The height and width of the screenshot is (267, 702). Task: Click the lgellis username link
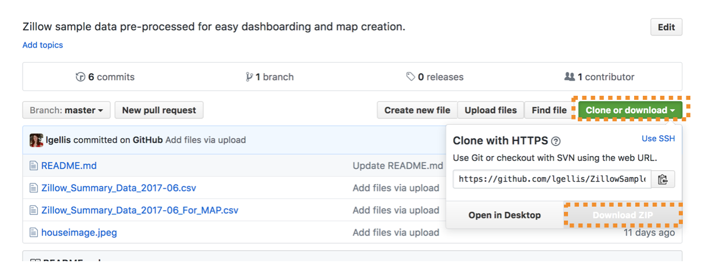(58, 140)
